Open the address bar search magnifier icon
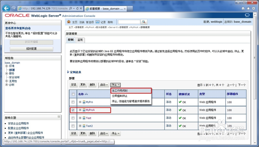 click(70, 8)
